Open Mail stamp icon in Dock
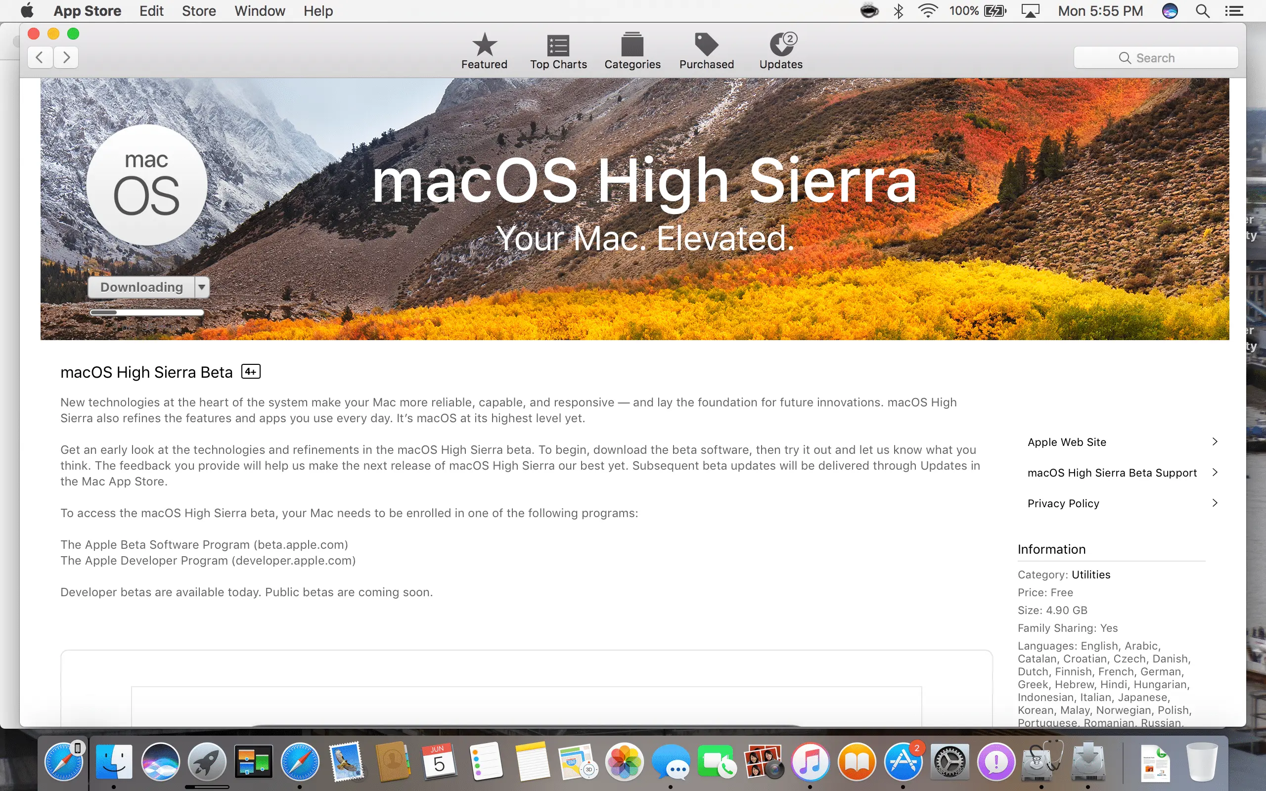 pyautogui.click(x=346, y=762)
